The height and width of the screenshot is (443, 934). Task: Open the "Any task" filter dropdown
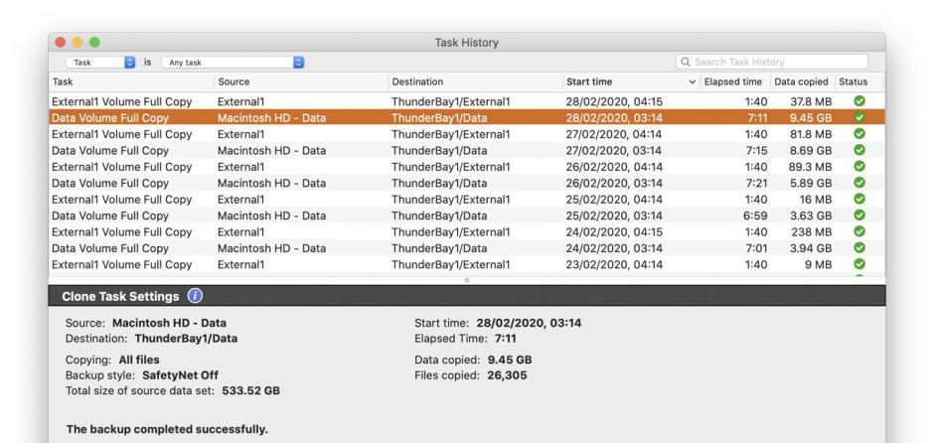click(x=233, y=62)
